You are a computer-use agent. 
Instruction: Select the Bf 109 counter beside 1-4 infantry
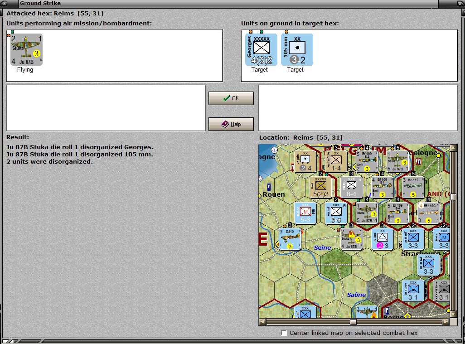pyautogui.click(x=367, y=161)
